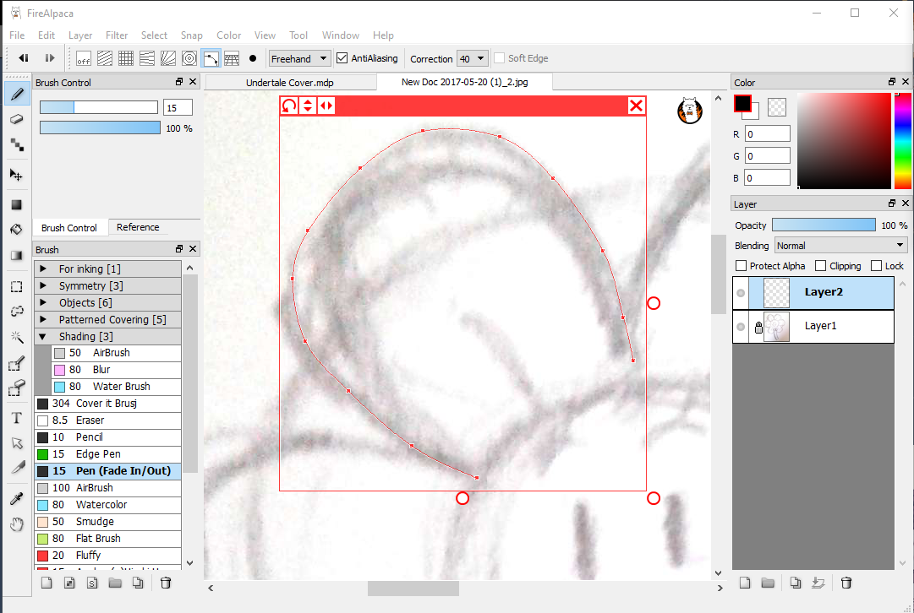Click the rotate icon on the red navigator bar

coord(289,106)
